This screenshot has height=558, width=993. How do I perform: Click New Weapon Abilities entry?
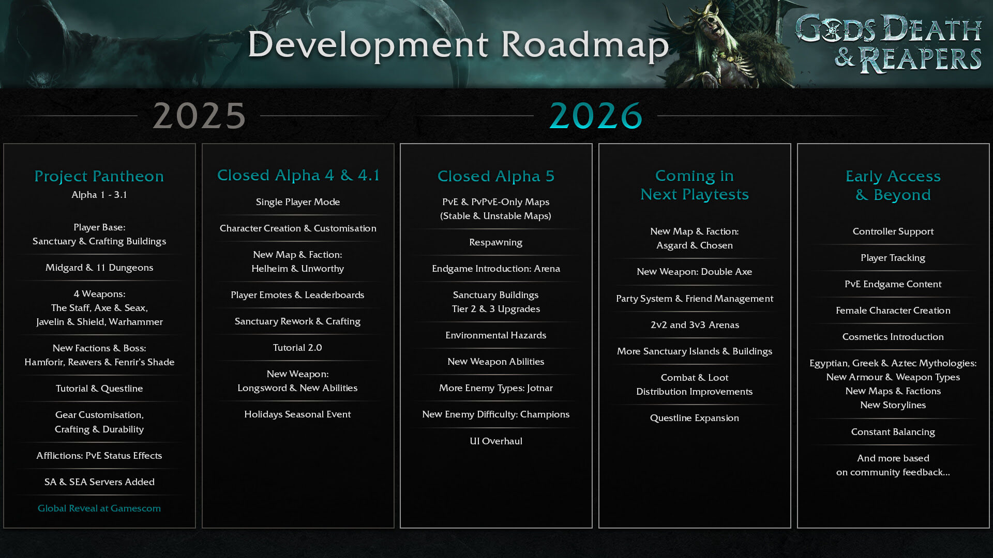coord(496,362)
